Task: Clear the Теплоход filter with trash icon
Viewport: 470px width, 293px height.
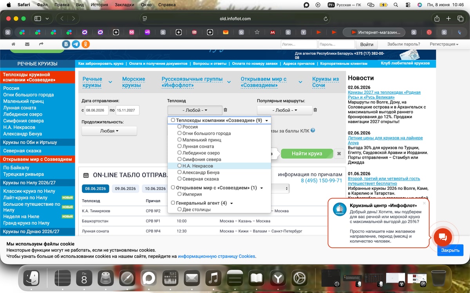Action: point(226,110)
